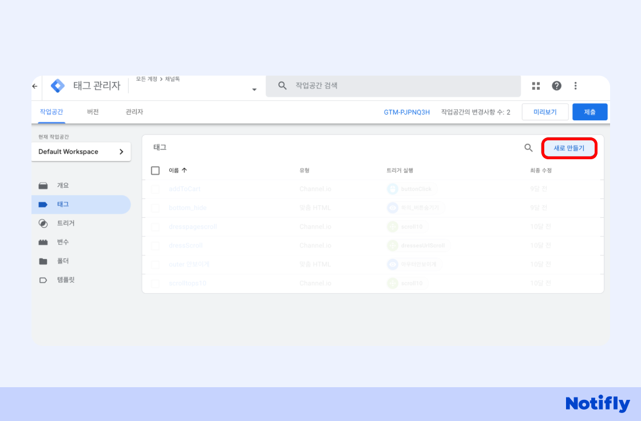Open 폴더 folders in the sidebar
Image resolution: width=641 pixels, height=421 pixels.
point(62,261)
